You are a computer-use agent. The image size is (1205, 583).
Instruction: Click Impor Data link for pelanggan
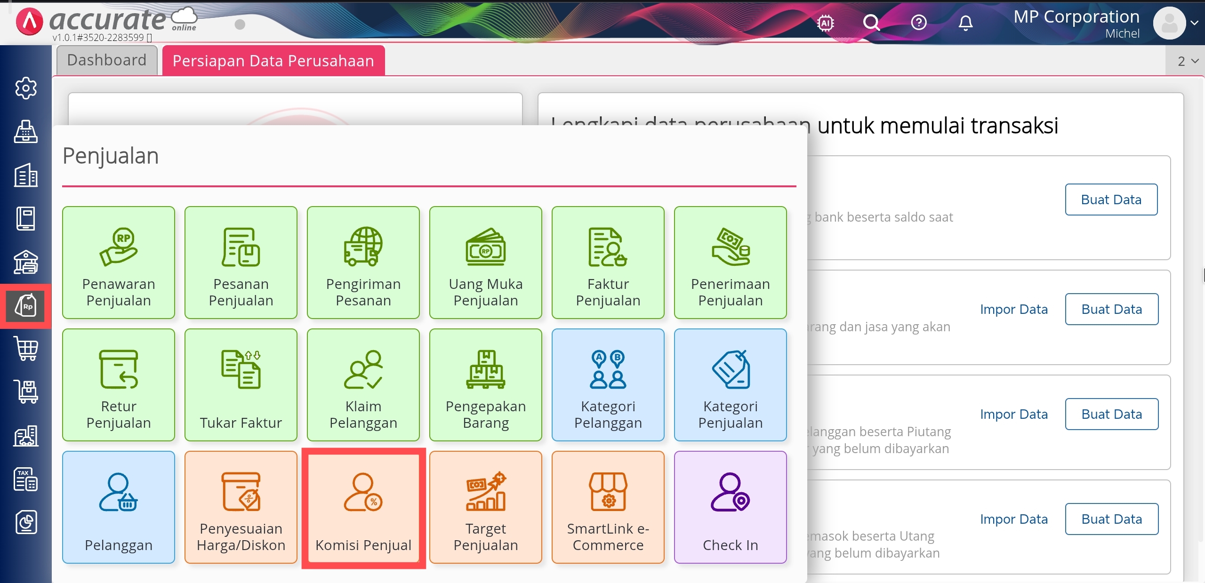click(x=1013, y=414)
